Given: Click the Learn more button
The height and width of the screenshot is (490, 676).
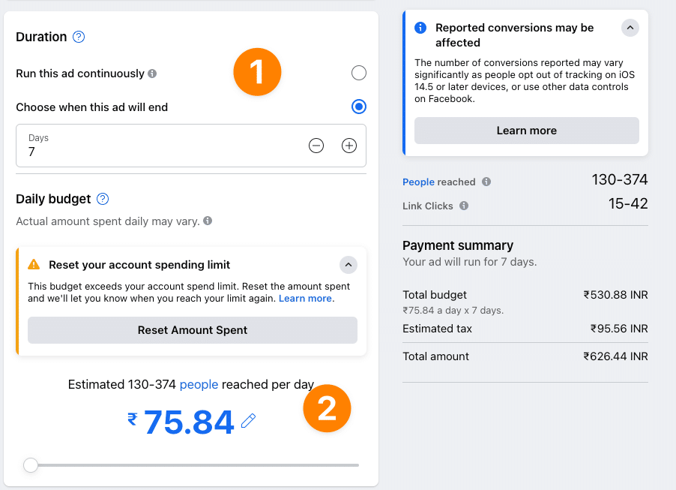Looking at the screenshot, I should click(x=526, y=131).
